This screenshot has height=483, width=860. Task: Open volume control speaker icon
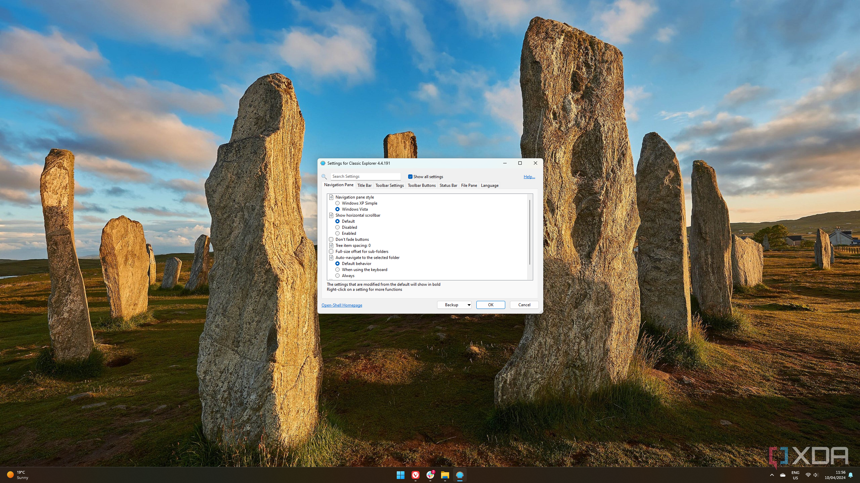(816, 475)
